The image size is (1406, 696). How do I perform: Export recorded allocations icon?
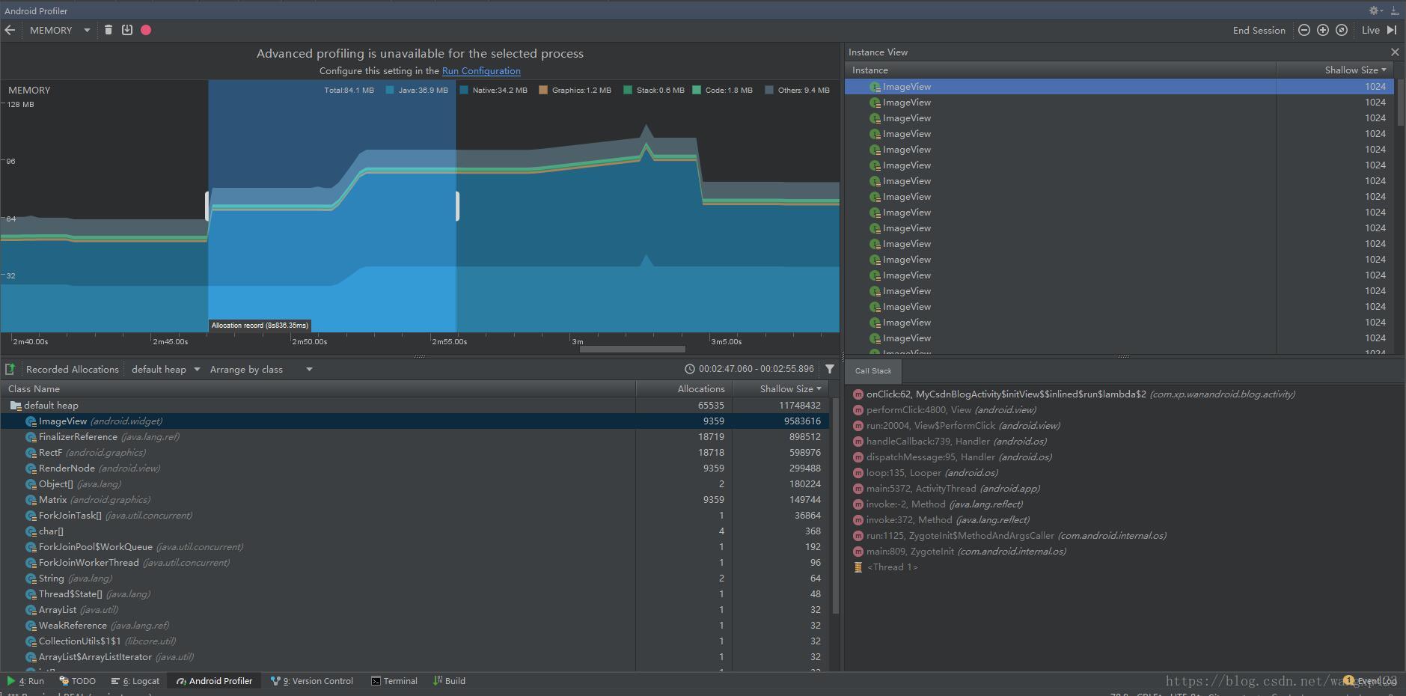tap(10, 369)
